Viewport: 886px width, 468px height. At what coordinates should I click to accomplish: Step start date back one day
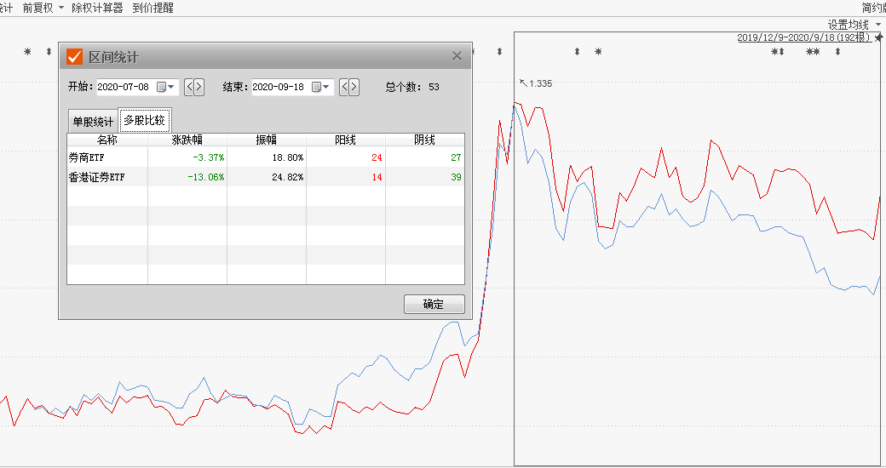pyautogui.click(x=189, y=87)
